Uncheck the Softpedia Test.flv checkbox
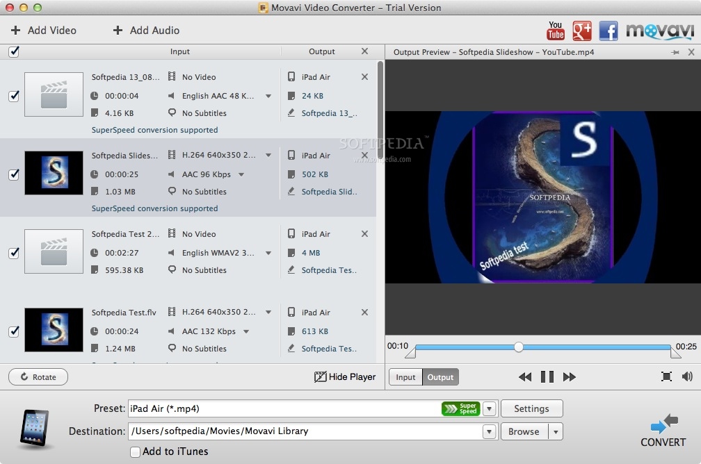The height and width of the screenshot is (464, 701). coord(14,331)
